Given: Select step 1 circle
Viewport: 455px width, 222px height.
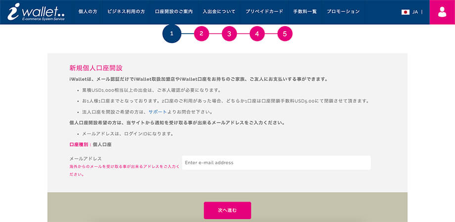Looking at the screenshot, I should tap(172, 34).
